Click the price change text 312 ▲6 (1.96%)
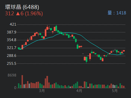The image size is (131, 98). [24, 14]
